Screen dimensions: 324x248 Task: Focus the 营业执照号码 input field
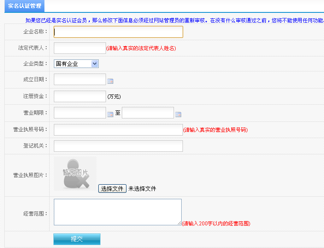pos(118,130)
